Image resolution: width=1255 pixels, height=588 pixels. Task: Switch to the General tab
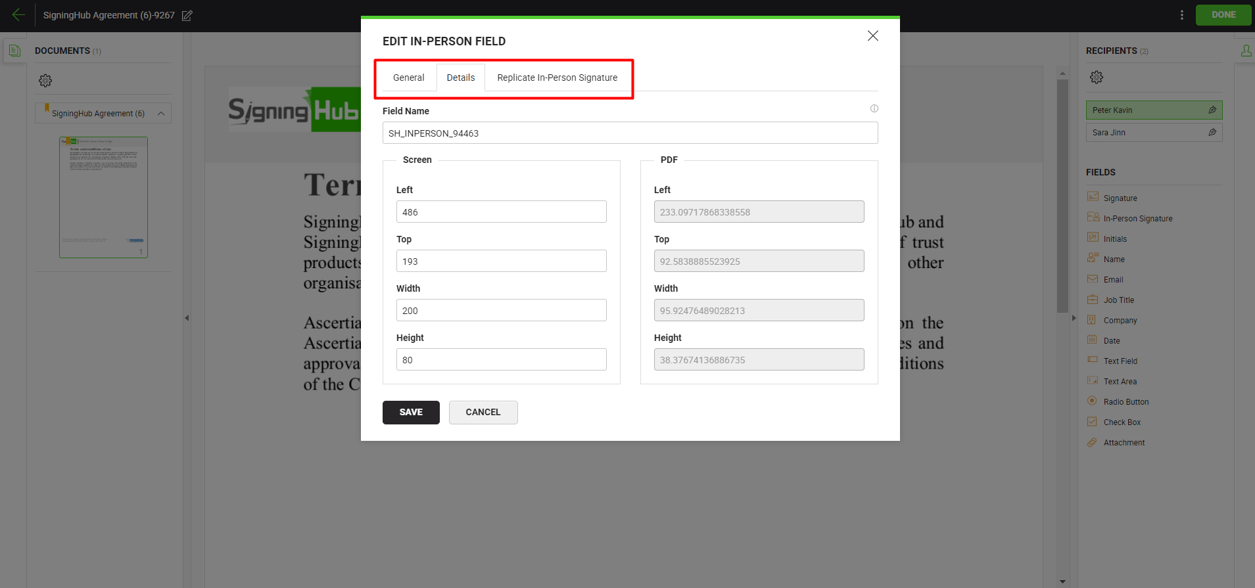point(408,78)
